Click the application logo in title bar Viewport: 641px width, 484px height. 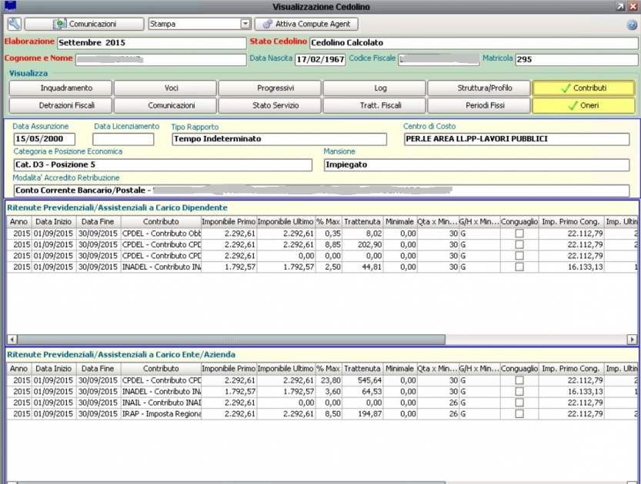(10, 6)
